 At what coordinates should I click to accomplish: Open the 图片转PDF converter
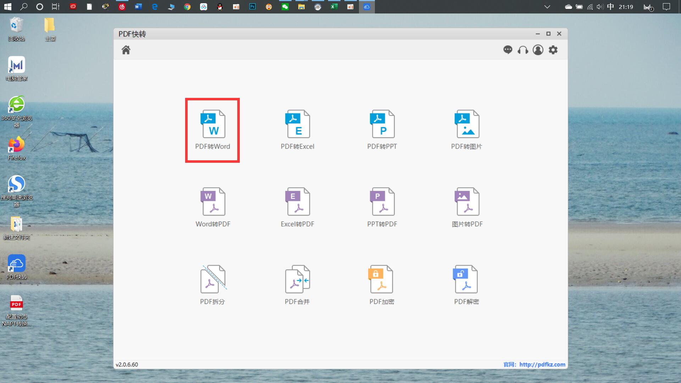[467, 207]
